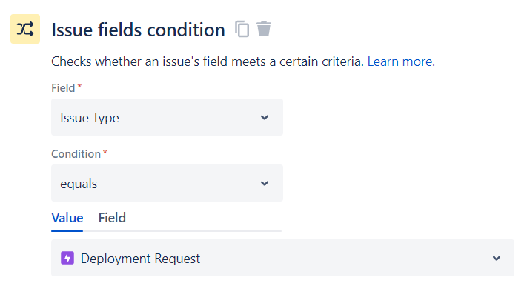This screenshot has width=527, height=286.
Task: Switch to the Value tab
Action: click(67, 218)
